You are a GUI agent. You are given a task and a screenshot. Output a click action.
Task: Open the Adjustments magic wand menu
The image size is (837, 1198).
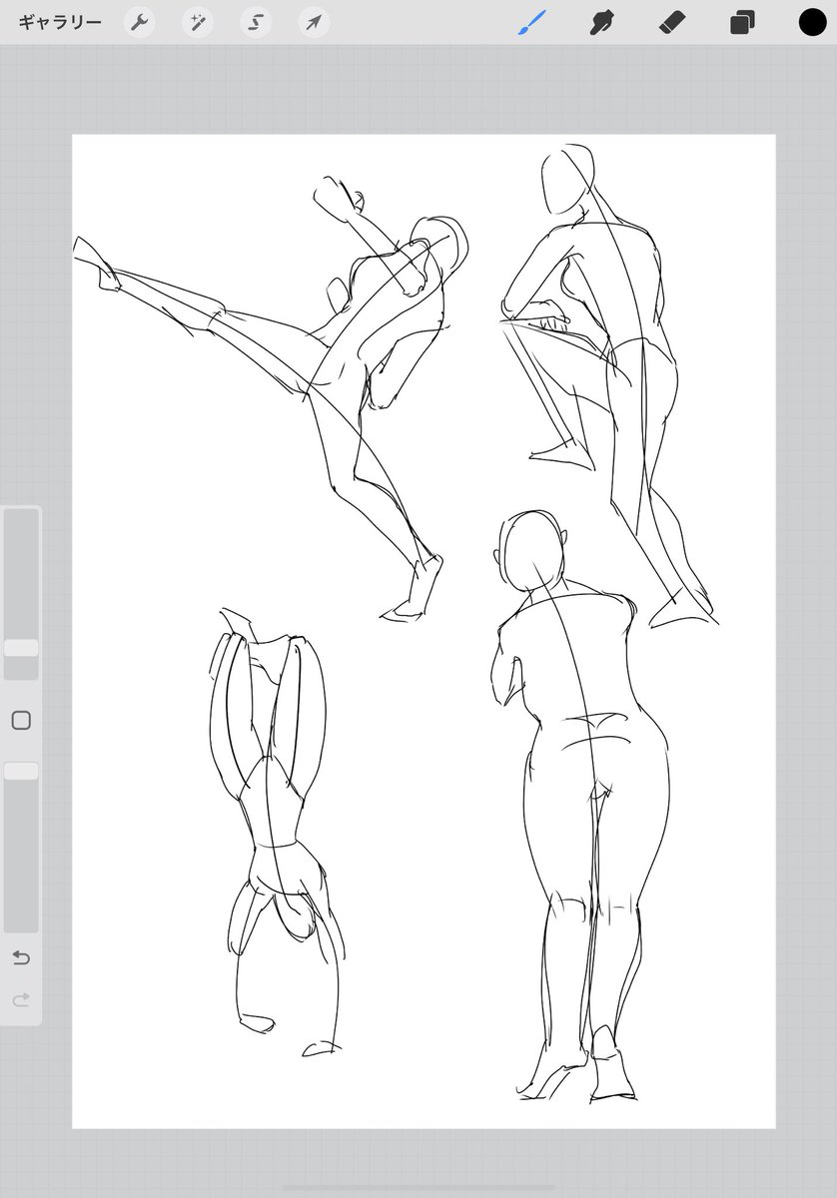tap(198, 22)
